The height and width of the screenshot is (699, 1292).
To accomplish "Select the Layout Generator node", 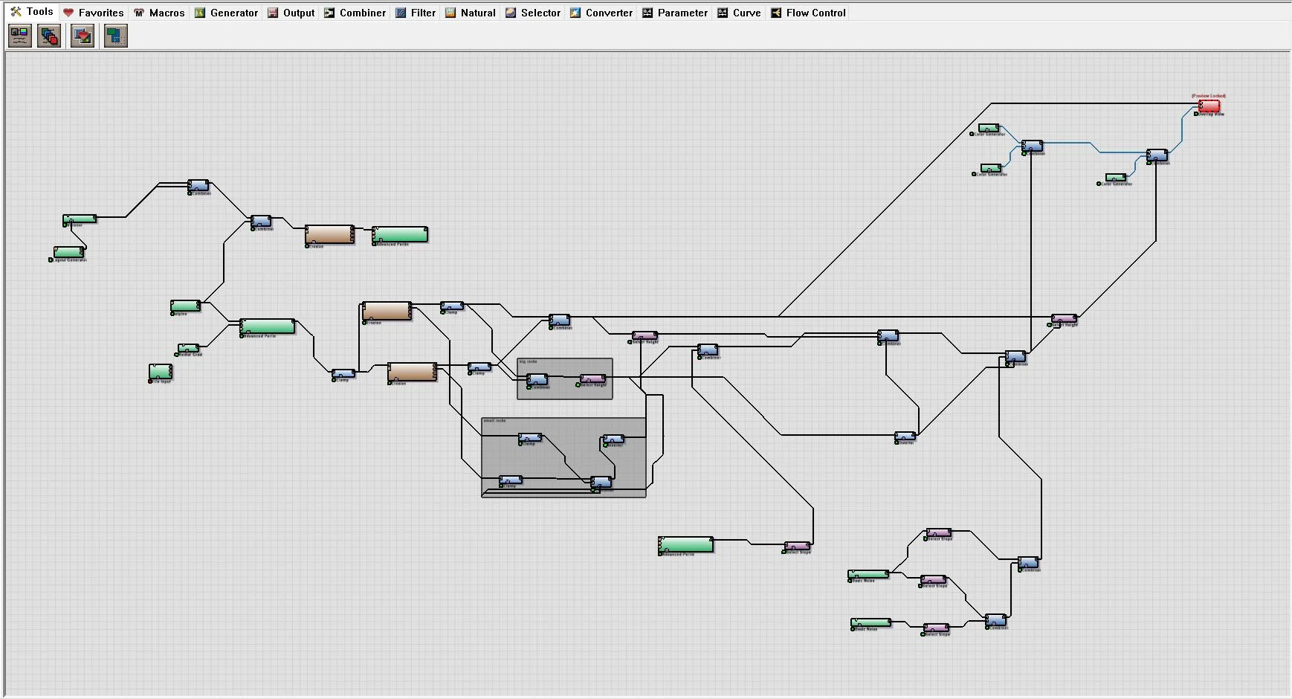I will [68, 252].
